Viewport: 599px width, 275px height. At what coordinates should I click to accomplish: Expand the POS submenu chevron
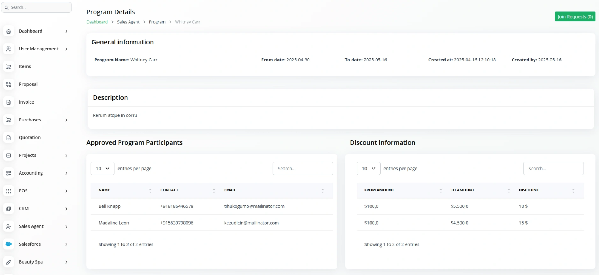click(x=66, y=191)
